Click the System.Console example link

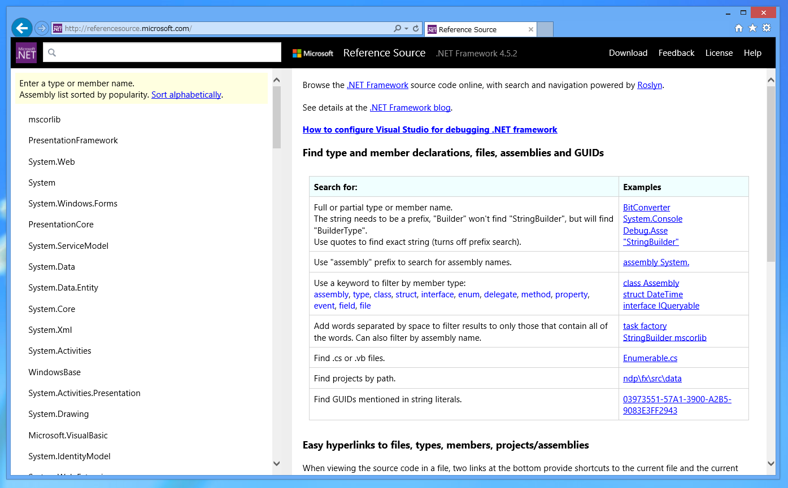(652, 219)
